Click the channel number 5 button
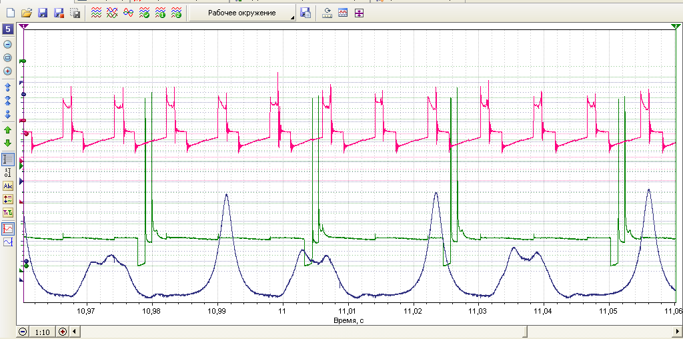683x339 pixels. [x=8, y=30]
